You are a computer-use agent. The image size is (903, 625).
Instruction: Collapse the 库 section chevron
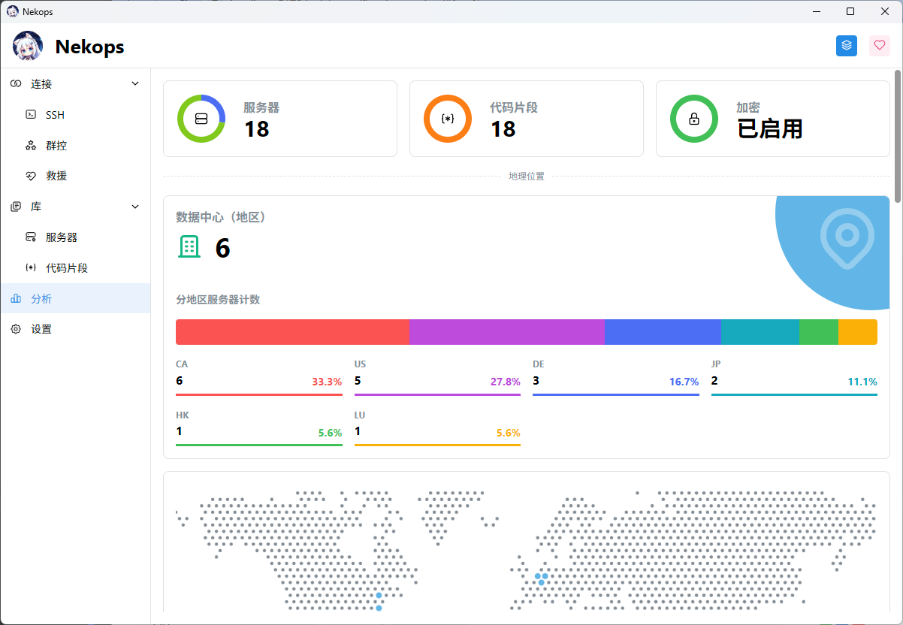[x=135, y=207]
